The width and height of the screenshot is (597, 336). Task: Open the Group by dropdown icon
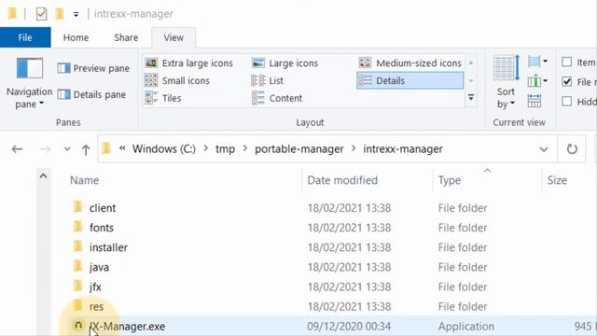coord(537,62)
